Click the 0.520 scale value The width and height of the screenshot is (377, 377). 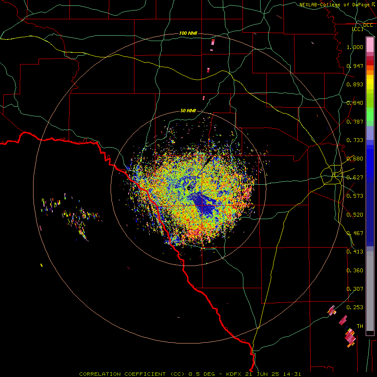point(355,215)
